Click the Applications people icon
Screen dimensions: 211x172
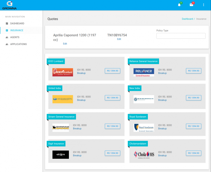point(7,44)
